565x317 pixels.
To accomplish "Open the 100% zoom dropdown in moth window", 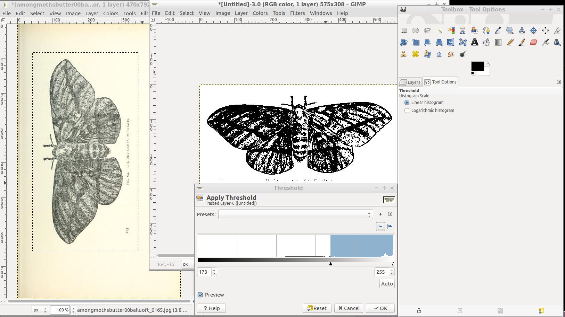I will click(73, 310).
